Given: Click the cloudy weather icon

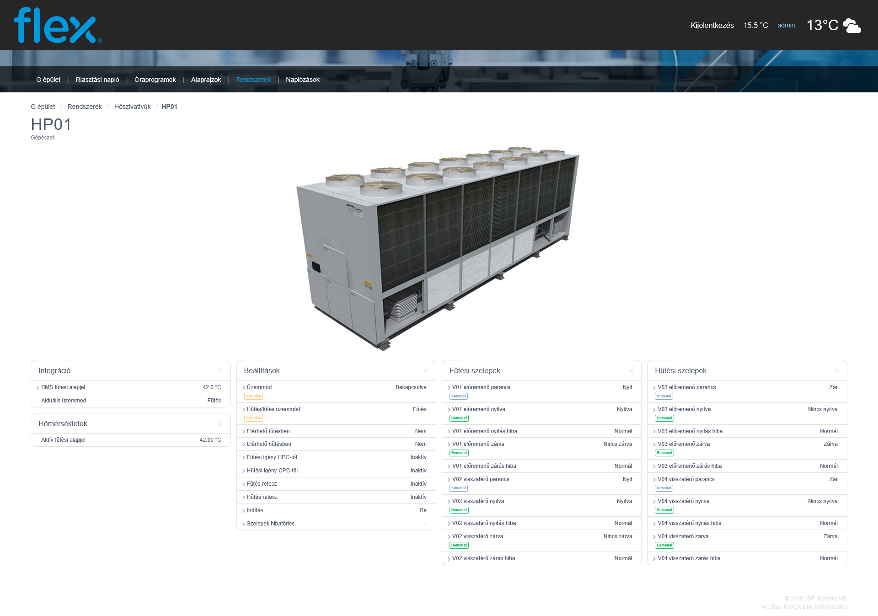Looking at the screenshot, I should [x=851, y=26].
